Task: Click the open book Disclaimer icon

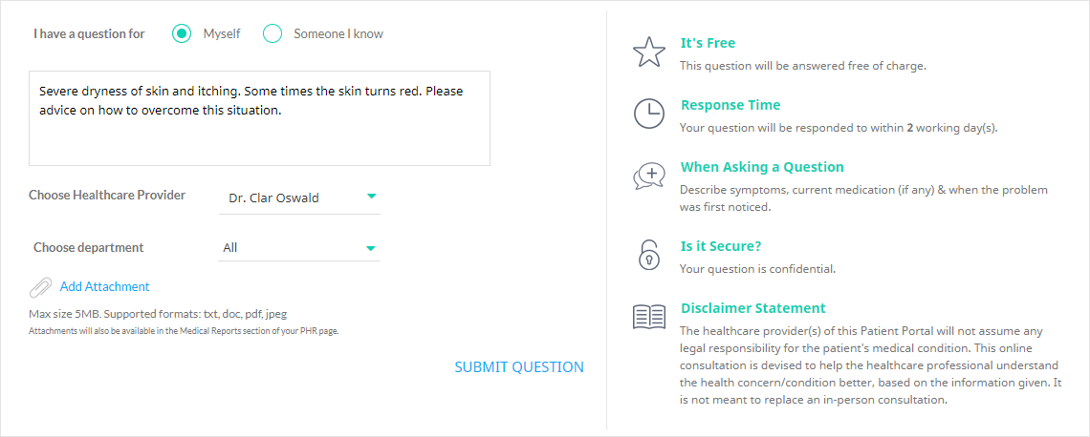Action: [x=648, y=317]
